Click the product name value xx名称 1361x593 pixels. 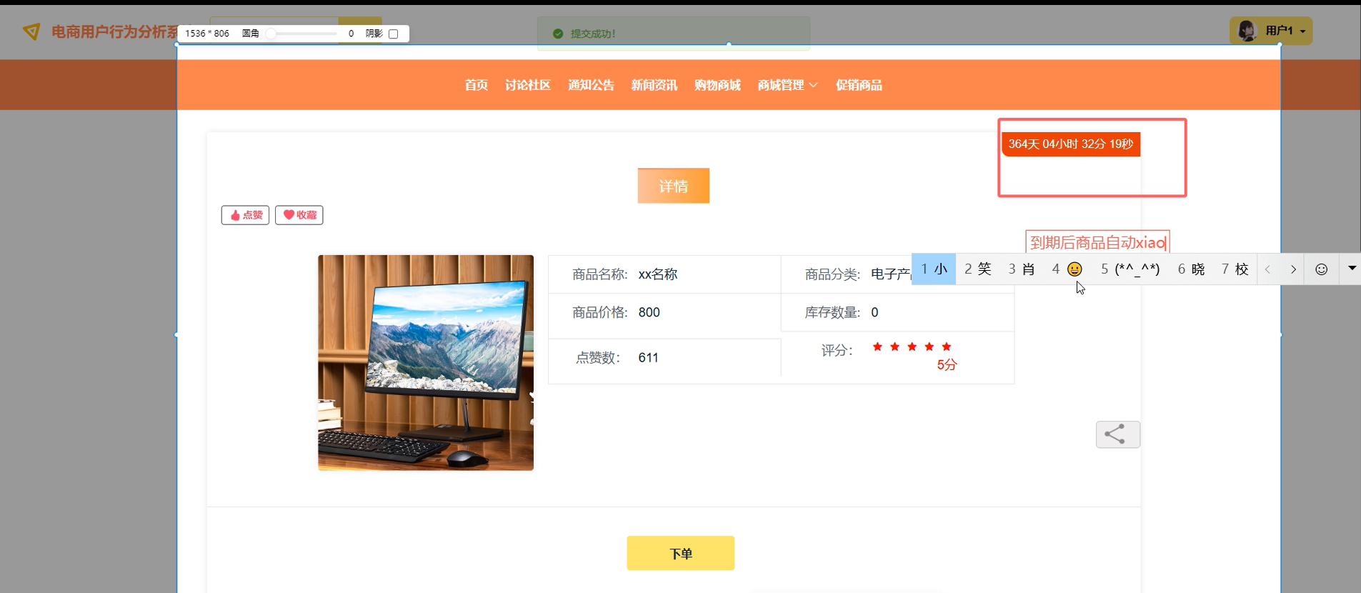[658, 274]
